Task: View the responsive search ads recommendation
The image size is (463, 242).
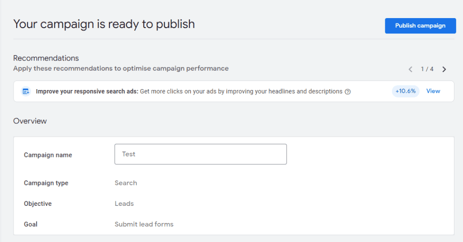Action: [433, 91]
